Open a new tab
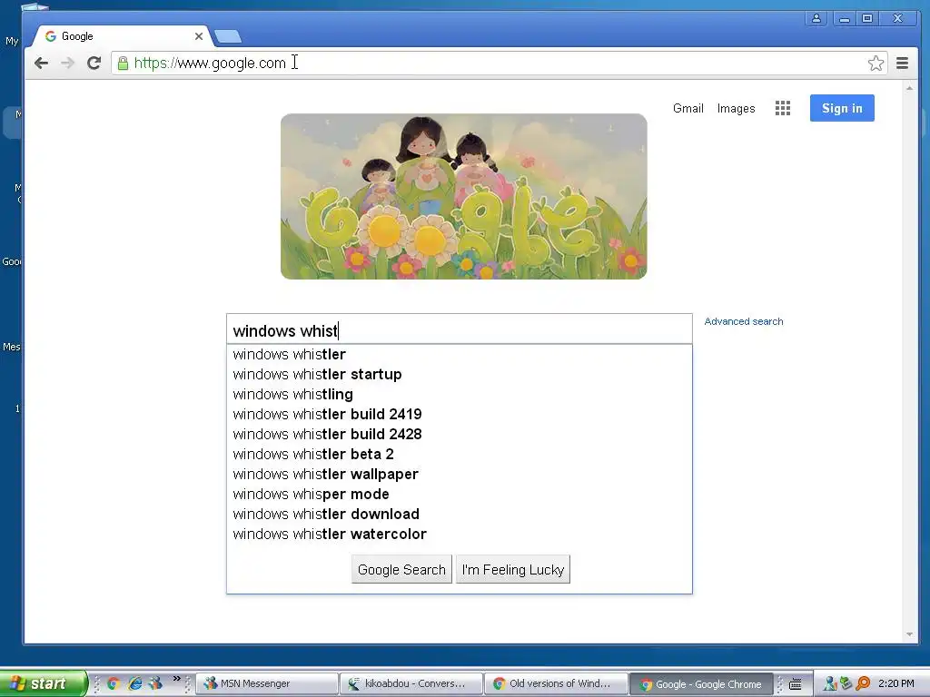 tap(228, 36)
